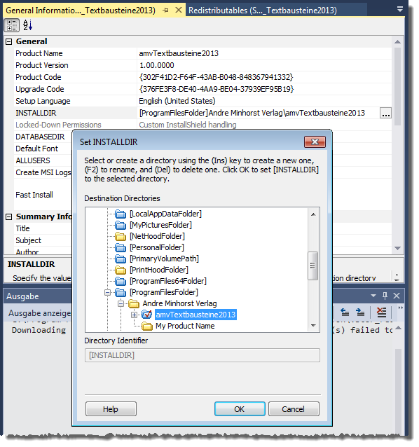This screenshot has height=447, width=419.
Task: Clear all output in Ausgabe panel
Action: tap(381, 312)
